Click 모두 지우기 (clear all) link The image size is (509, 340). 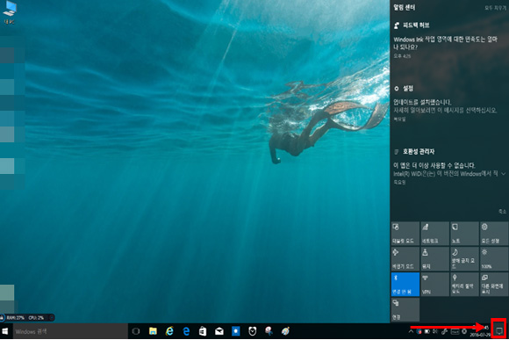[495, 8]
